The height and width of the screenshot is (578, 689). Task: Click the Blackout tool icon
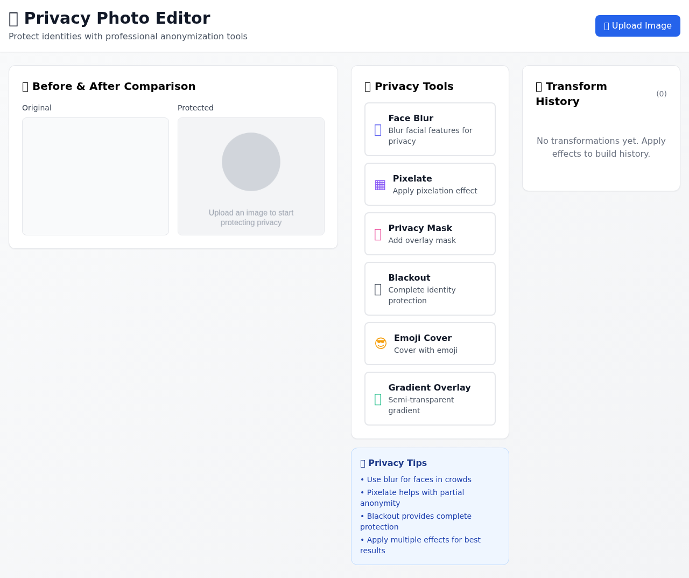379,289
